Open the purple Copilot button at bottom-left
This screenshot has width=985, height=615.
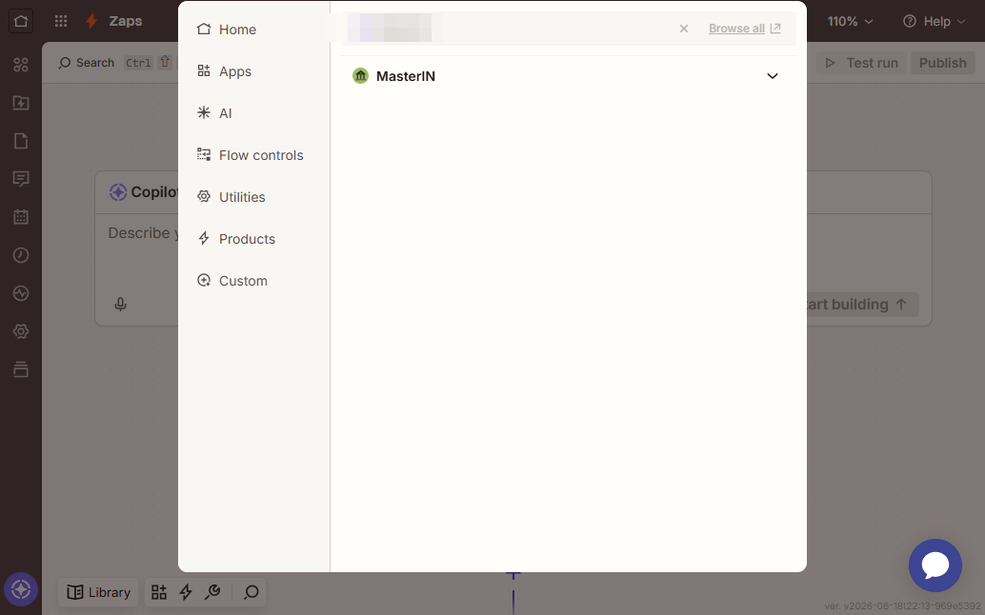[x=21, y=590]
